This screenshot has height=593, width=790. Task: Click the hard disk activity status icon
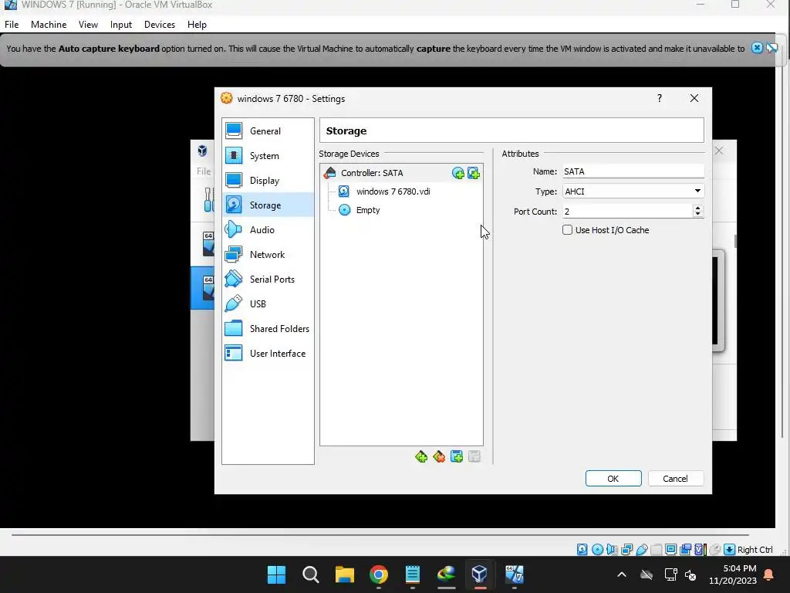pyautogui.click(x=582, y=550)
